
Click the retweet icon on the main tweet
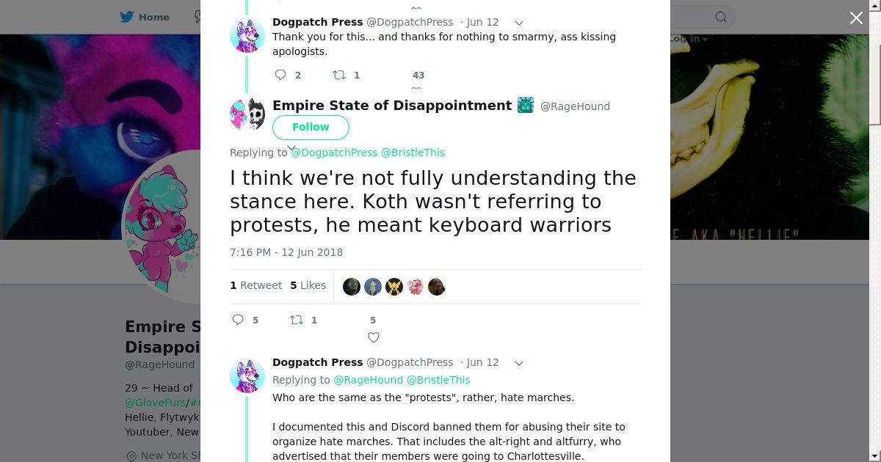(297, 320)
